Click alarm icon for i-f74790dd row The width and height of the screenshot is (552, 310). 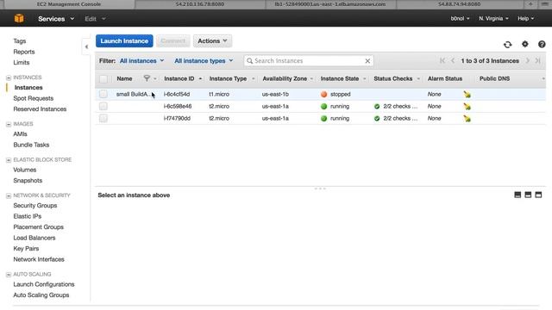coord(467,119)
